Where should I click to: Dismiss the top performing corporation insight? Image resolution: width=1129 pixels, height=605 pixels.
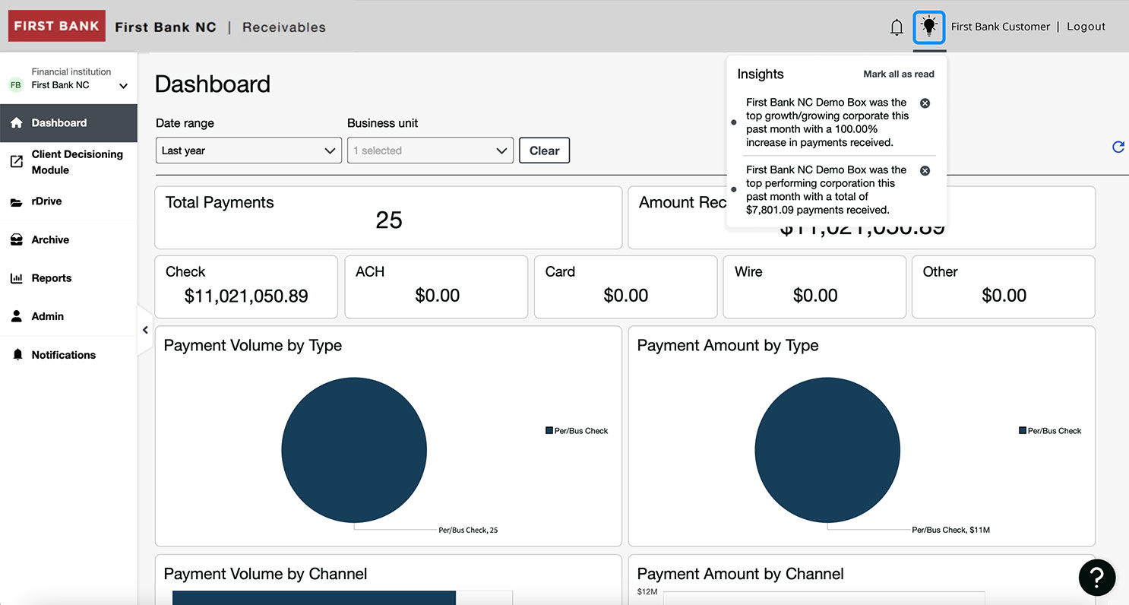coord(925,171)
